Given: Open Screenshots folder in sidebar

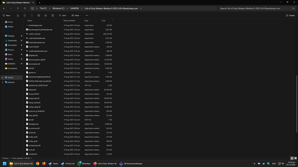Looking at the screenshot, I should 12,68.
